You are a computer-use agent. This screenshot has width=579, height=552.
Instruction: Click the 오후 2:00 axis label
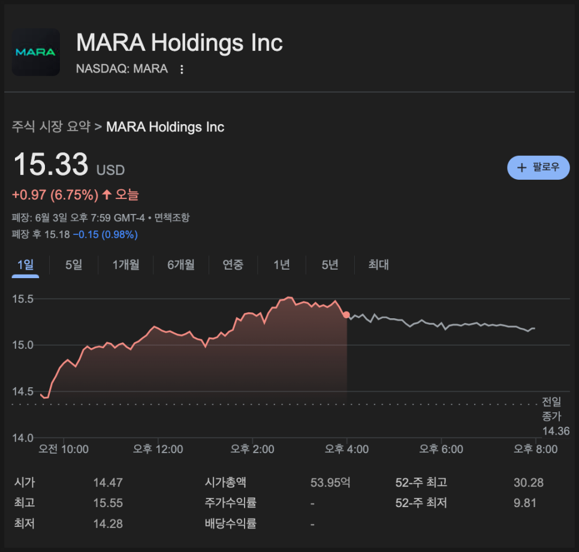[252, 449]
